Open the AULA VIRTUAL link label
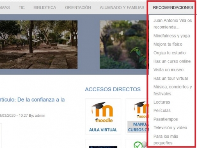The image size is (197, 148). [x=103, y=130]
